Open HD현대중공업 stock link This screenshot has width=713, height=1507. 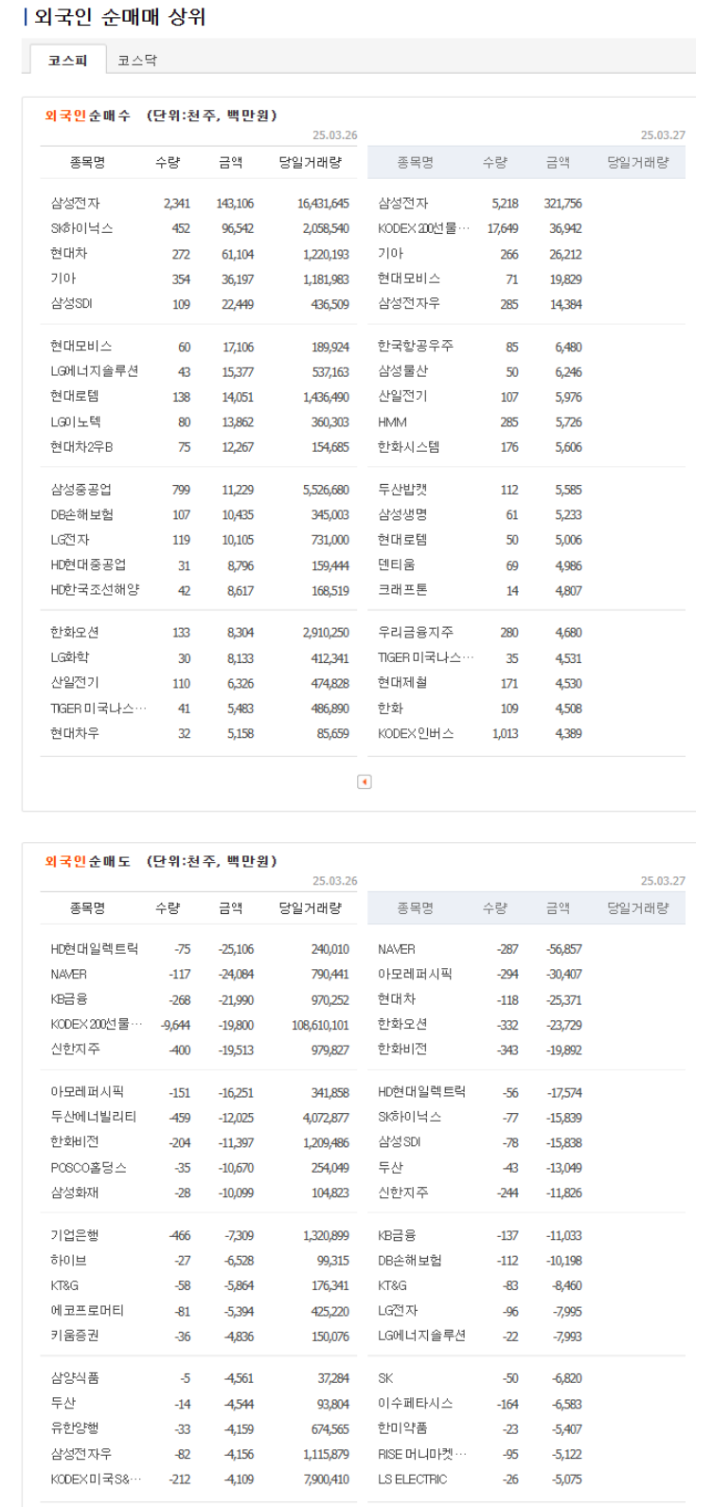(x=88, y=565)
